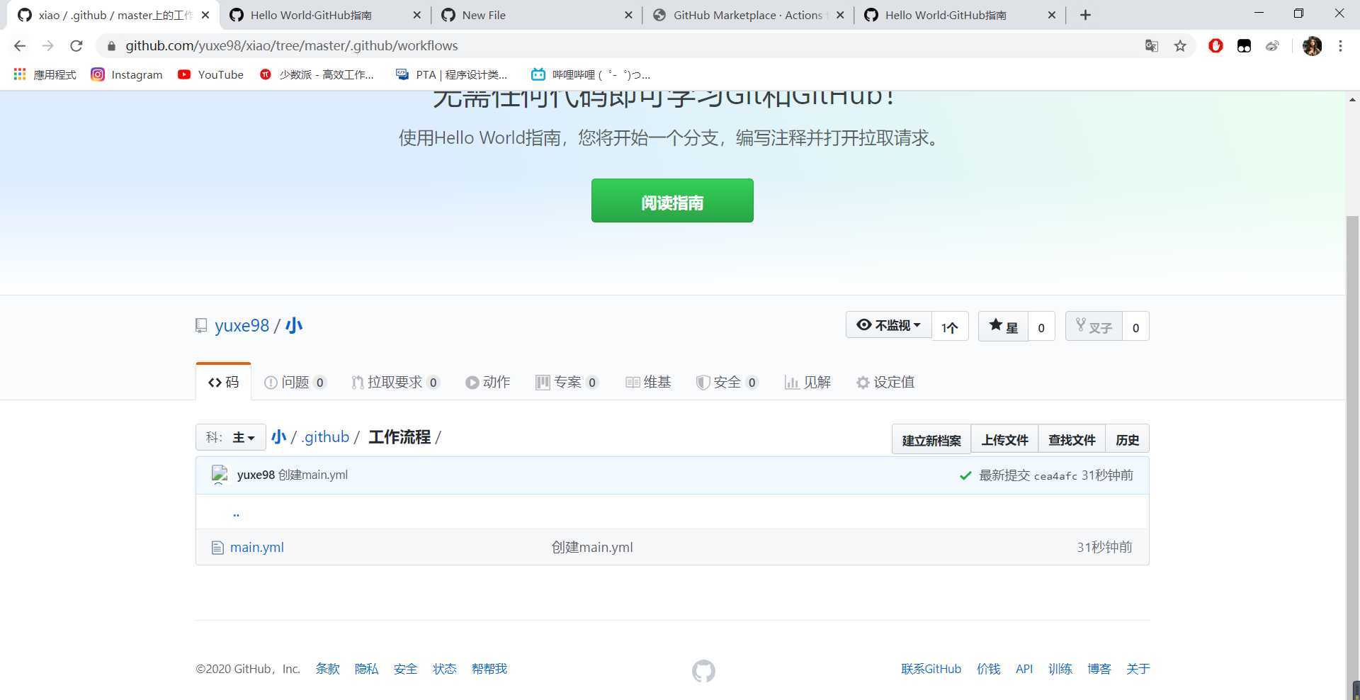Open Chrome's three-dot menu
The image size is (1360, 700).
click(1340, 46)
